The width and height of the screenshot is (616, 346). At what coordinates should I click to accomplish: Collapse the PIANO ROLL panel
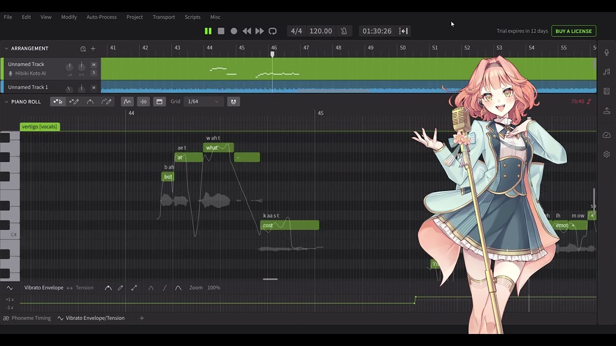6,102
